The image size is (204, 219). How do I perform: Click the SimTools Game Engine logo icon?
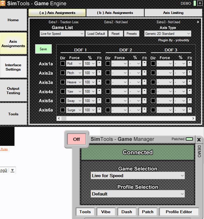click(x=2, y=3)
